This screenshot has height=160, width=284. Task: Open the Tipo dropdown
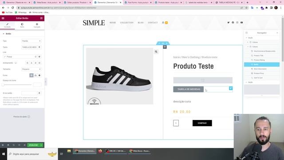coord(32,41)
